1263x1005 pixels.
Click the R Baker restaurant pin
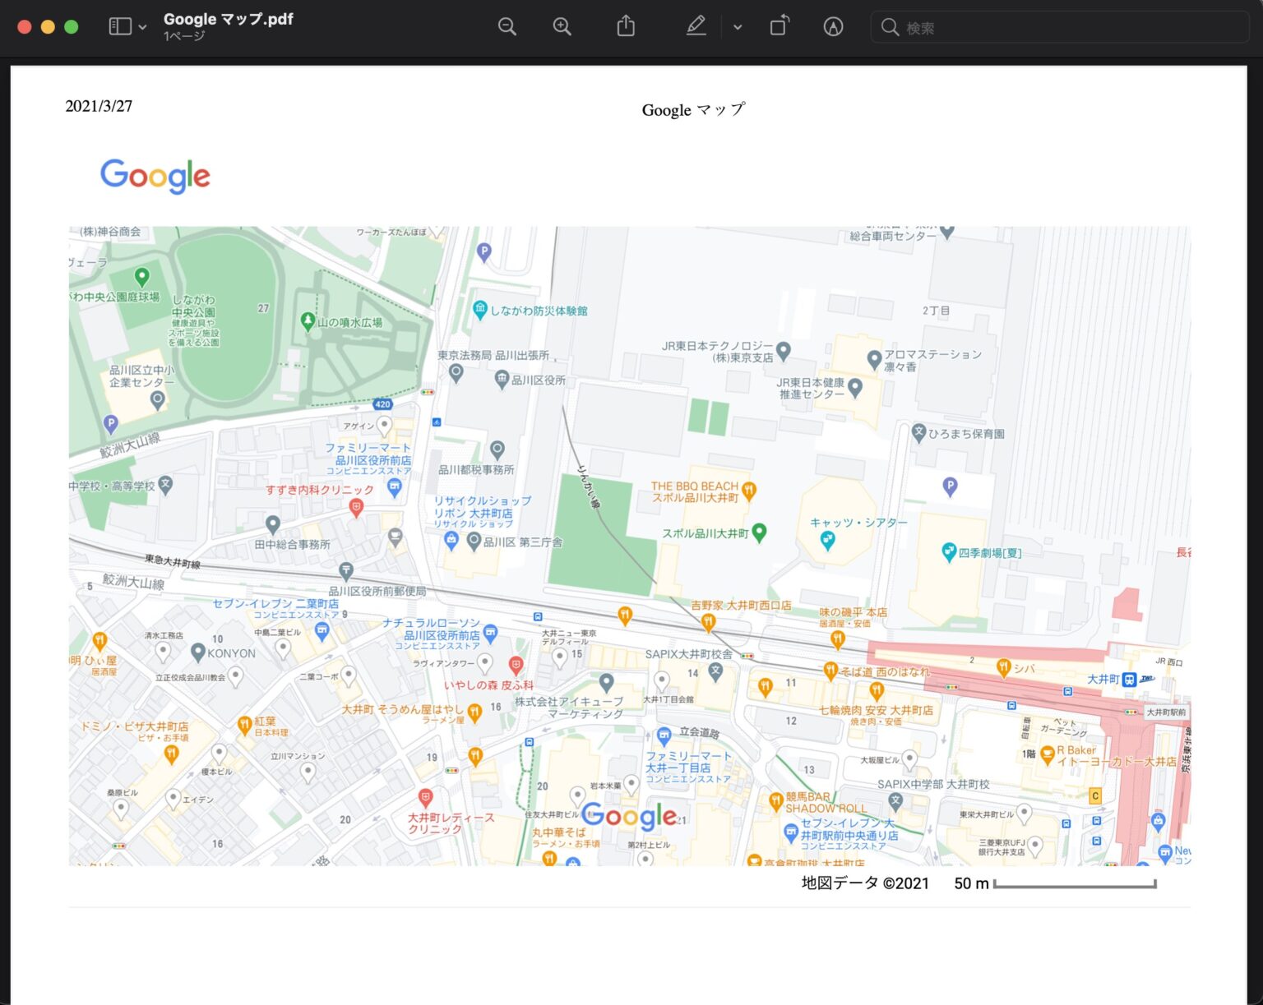point(1047,754)
